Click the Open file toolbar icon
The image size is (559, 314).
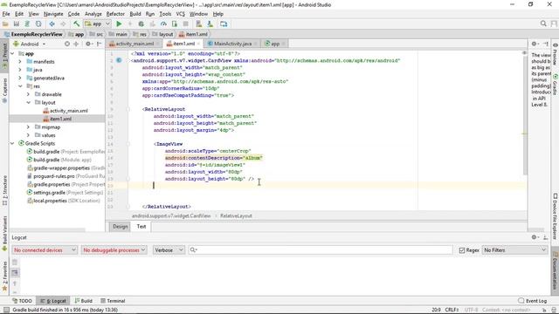click(x=5, y=24)
